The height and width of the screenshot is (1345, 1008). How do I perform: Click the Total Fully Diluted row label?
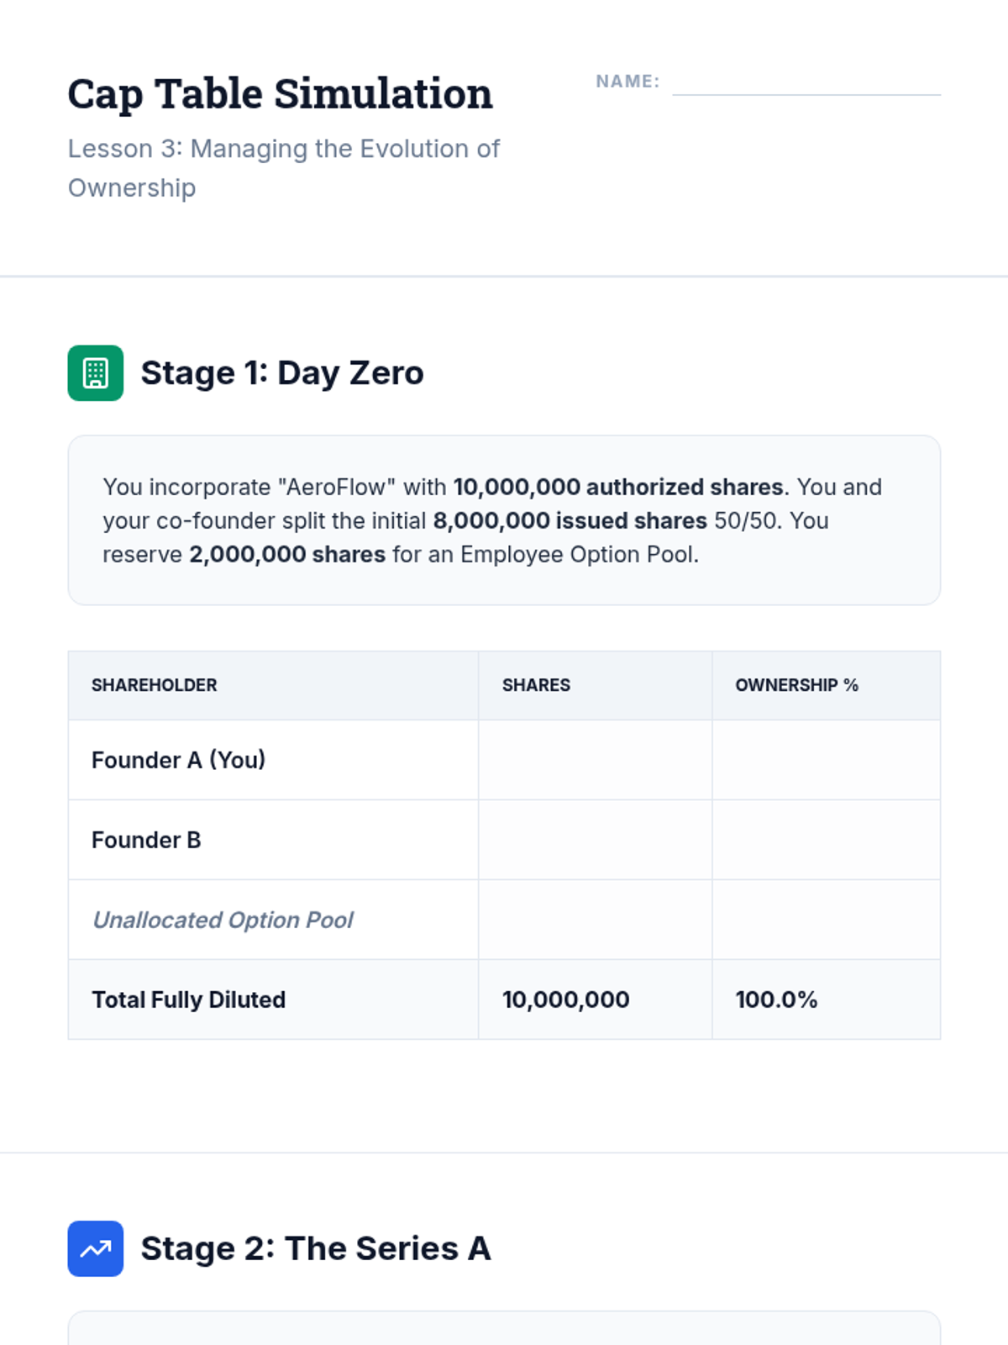click(189, 1000)
